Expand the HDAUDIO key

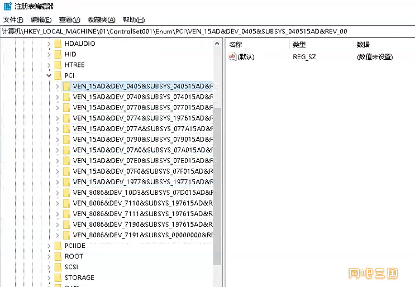tap(49, 44)
